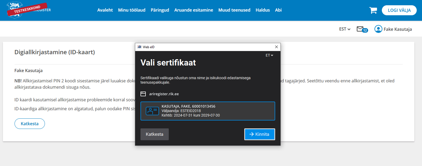Open the shopping cart icon
Viewport: 422px width, 166px height.
pyautogui.click(x=373, y=10)
